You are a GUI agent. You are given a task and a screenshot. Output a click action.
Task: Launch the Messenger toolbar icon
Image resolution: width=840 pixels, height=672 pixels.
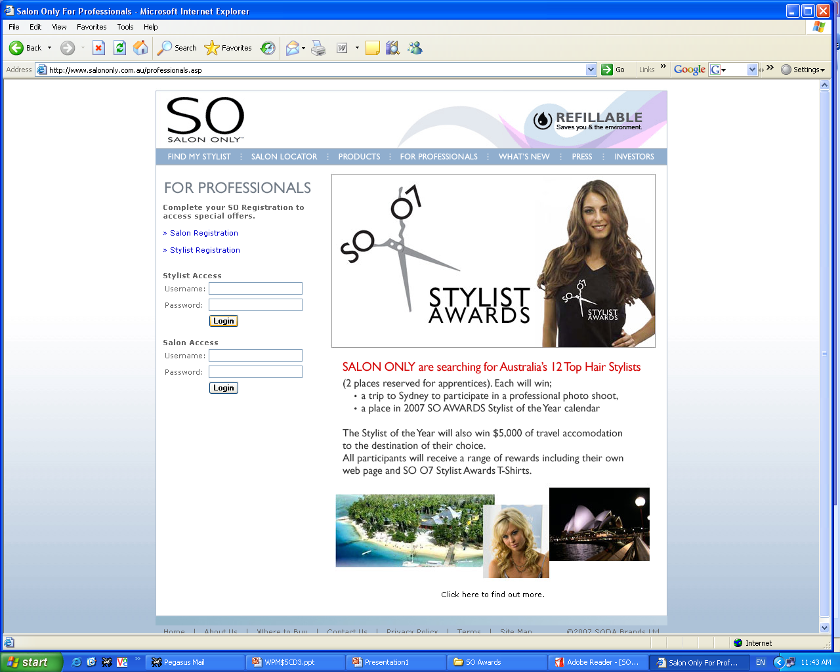[x=415, y=48]
